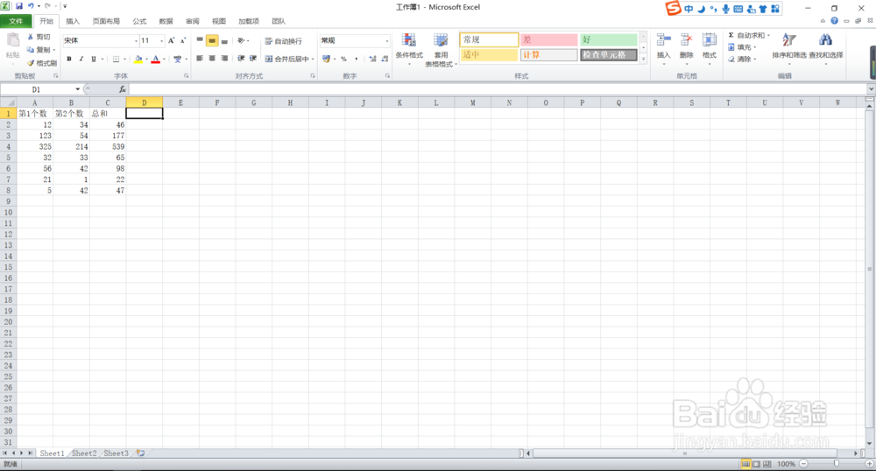The image size is (876, 471).
Task: Switch to the Data (数据) tab
Action: (x=166, y=21)
